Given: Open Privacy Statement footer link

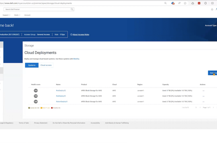Looking at the screenshot, I should point(41,123).
